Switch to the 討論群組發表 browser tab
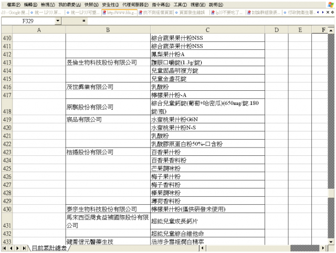This screenshot has height=253, width=336. pyautogui.click(x=264, y=13)
